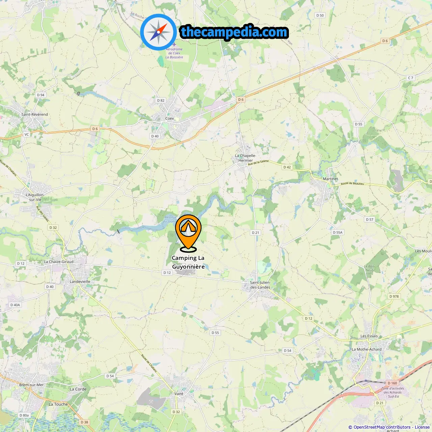Click the Vairé village label

pyautogui.click(x=179, y=394)
